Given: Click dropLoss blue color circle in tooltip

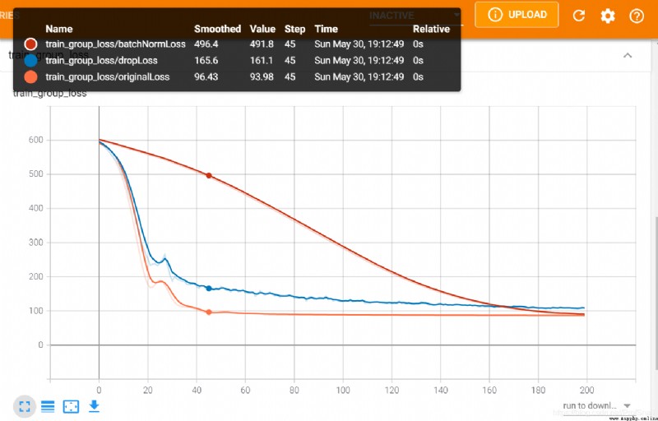Looking at the screenshot, I should pos(30,60).
